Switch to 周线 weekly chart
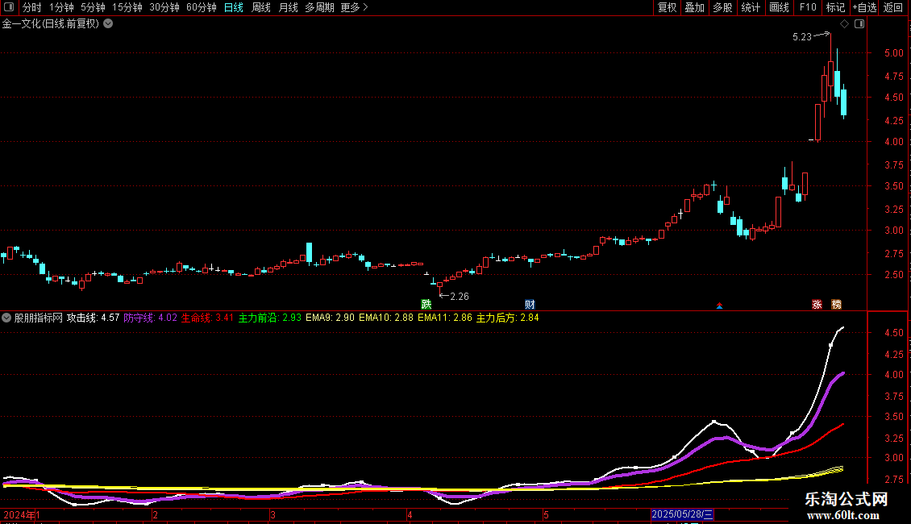This screenshot has height=524, width=911. pos(261,7)
